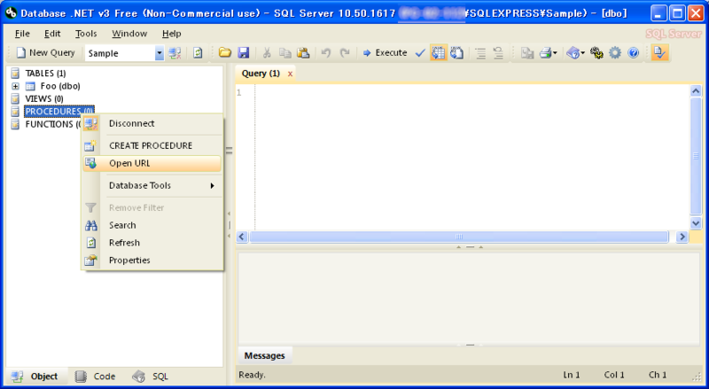The width and height of the screenshot is (709, 389).
Task: Click the horizontal scroll right arrow
Action: tap(682, 237)
